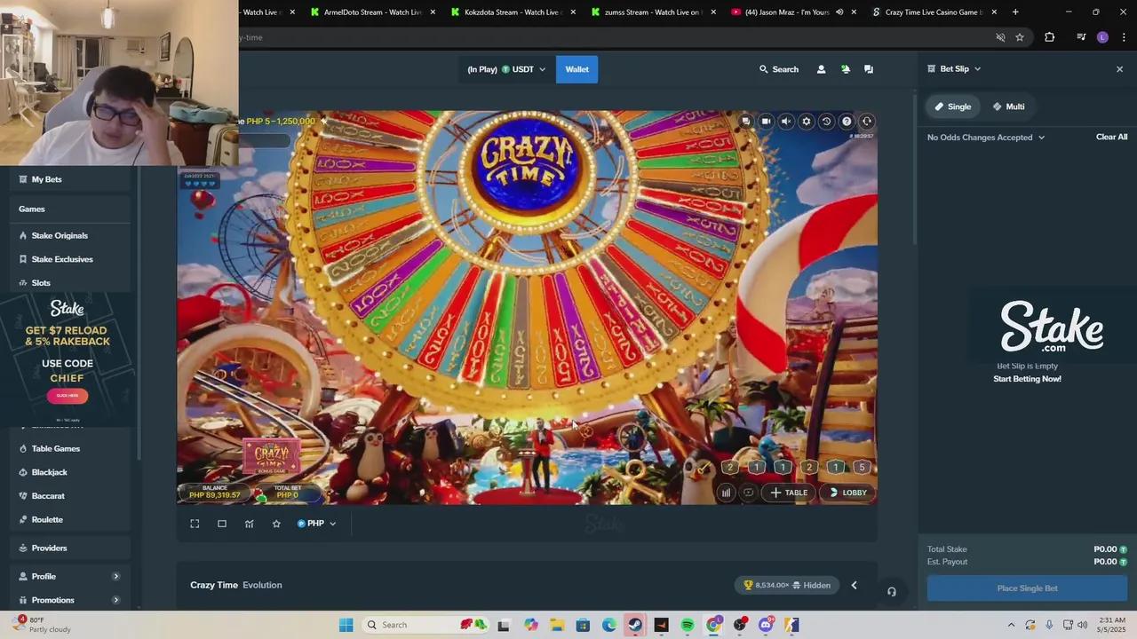This screenshot has width=1137, height=639.
Task: Open the live stats chart icon
Action: (x=250, y=524)
